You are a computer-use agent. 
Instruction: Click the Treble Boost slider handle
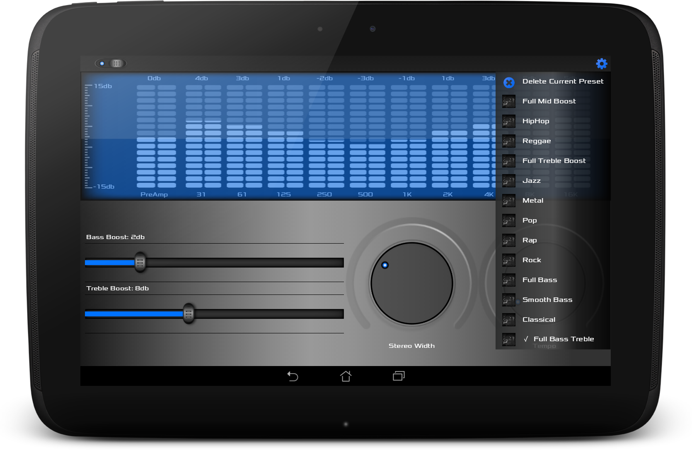(189, 314)
